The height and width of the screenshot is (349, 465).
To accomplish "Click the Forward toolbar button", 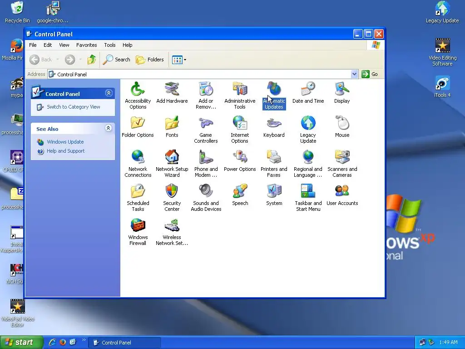I will [x=70, y=60].
